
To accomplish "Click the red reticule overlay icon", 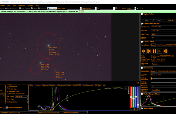I will [x=119, y=8].
